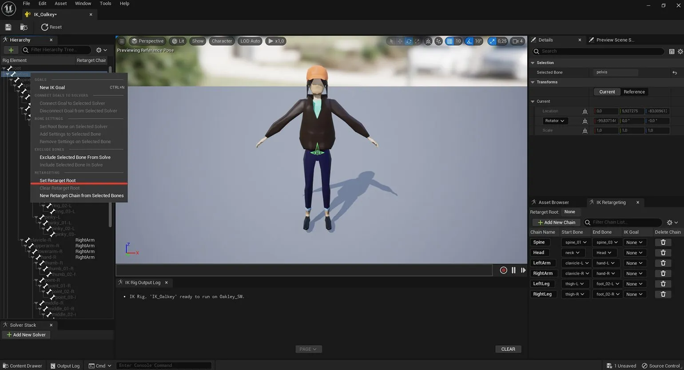Click the Add New Solver button
The width and height of the screenshot is (684, 370).
(x=26, y=335)
